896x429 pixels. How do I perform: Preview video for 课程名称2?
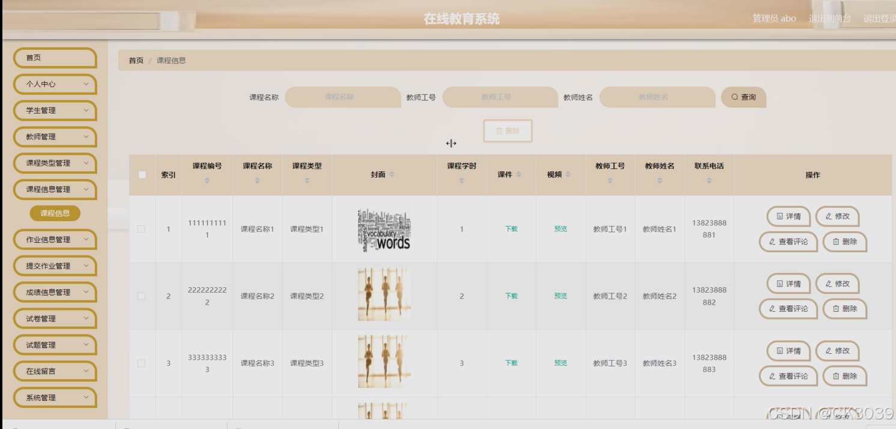pyautogui.click(x=561, y=296)
